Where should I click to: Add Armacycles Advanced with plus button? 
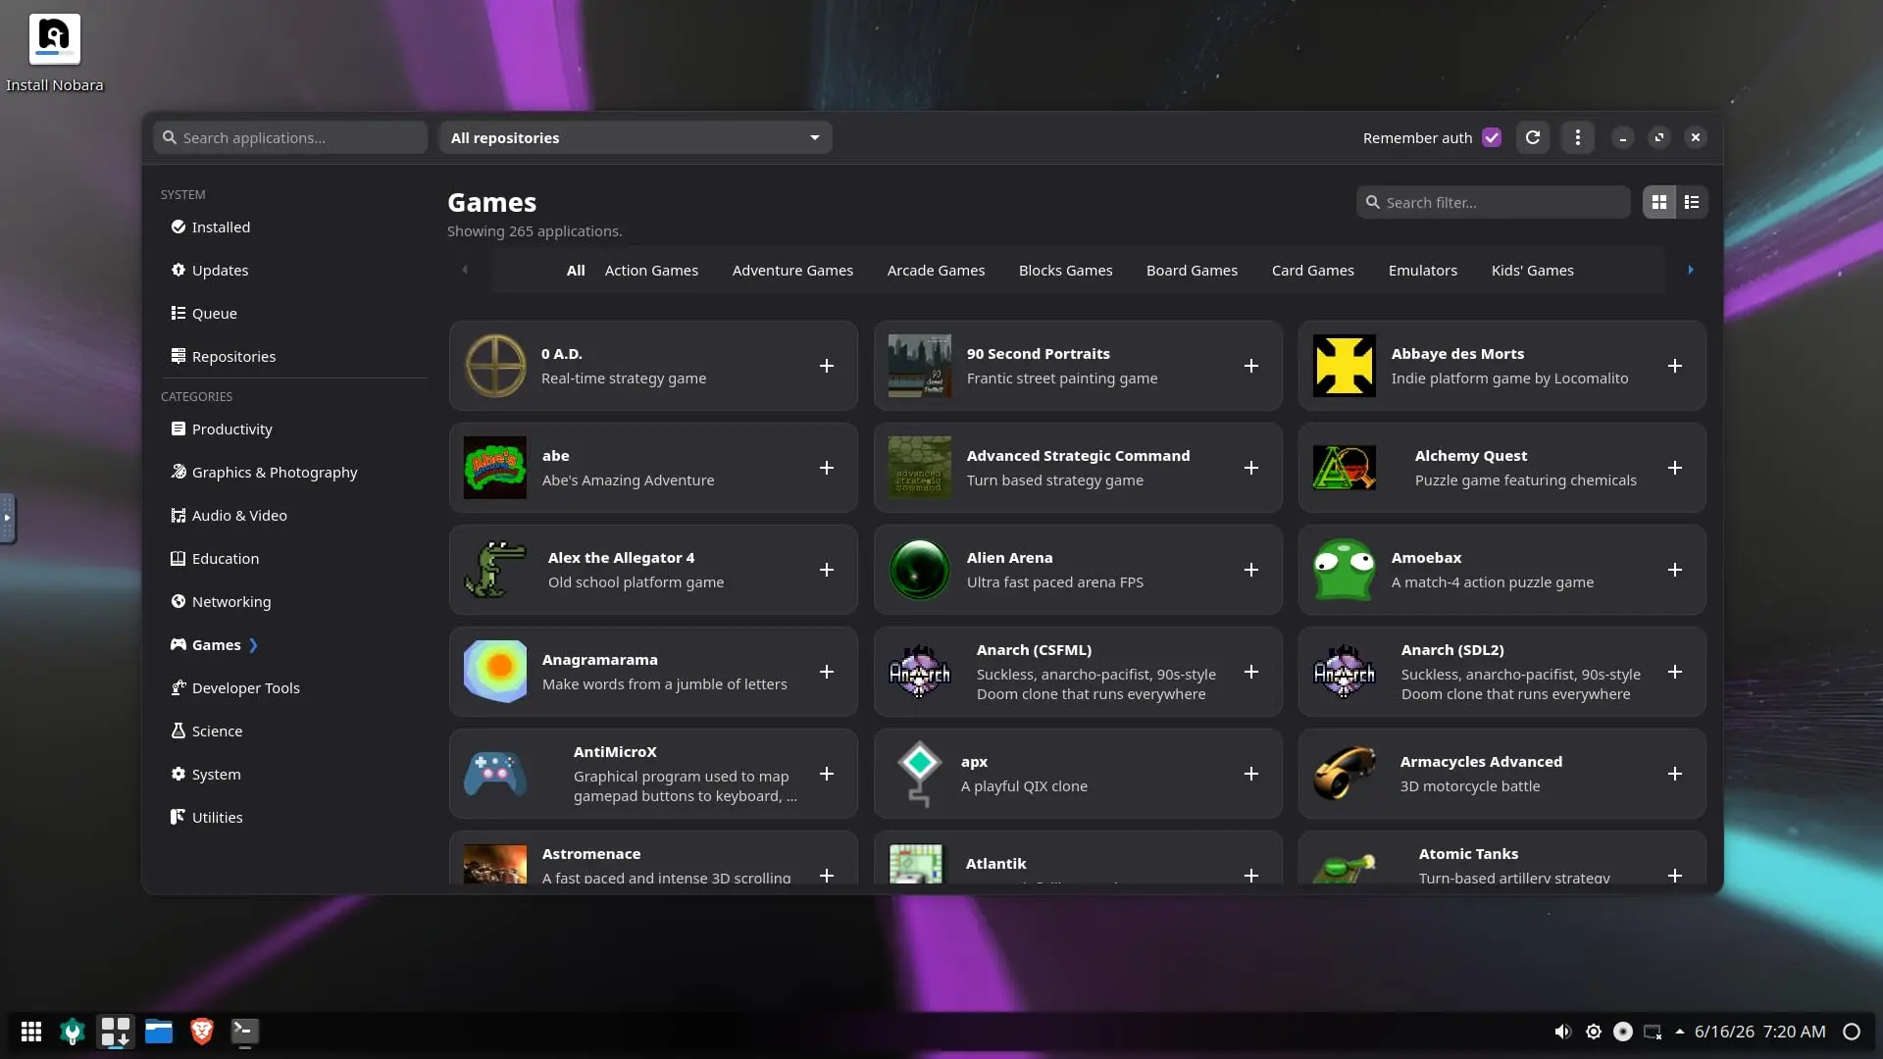click(1675, 774)
